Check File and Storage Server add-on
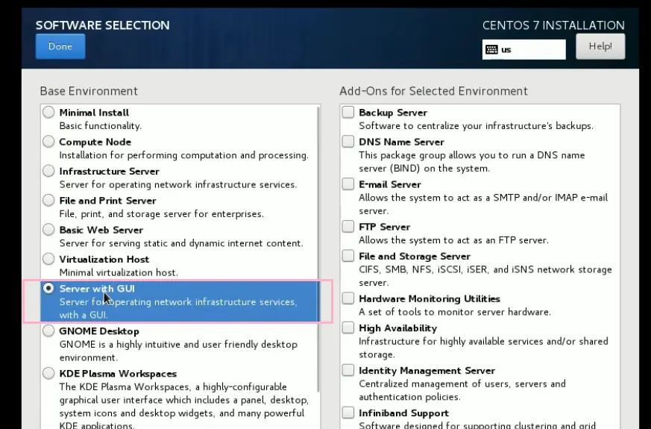651x429 pixels. point(348,256)
